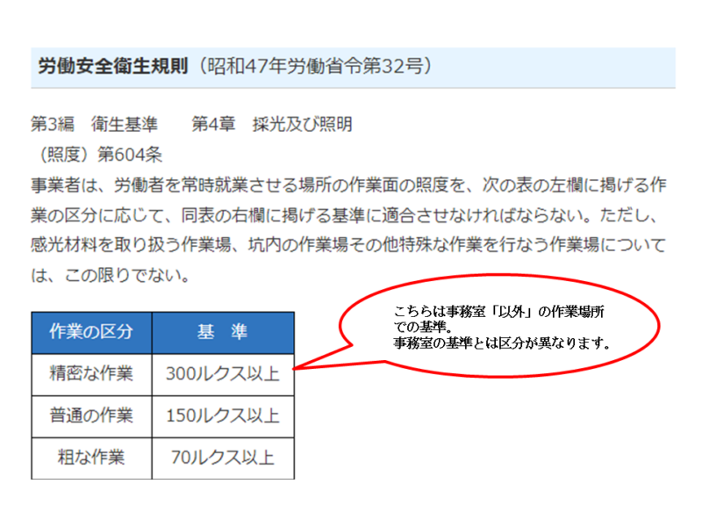Click the paragraph line starting 業の区分に応じて

[344, 215]
